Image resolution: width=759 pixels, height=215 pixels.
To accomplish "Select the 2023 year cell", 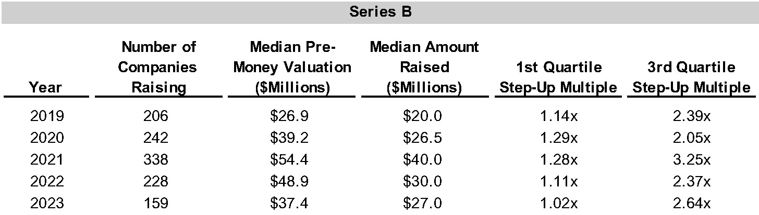I will pos(47,203).
